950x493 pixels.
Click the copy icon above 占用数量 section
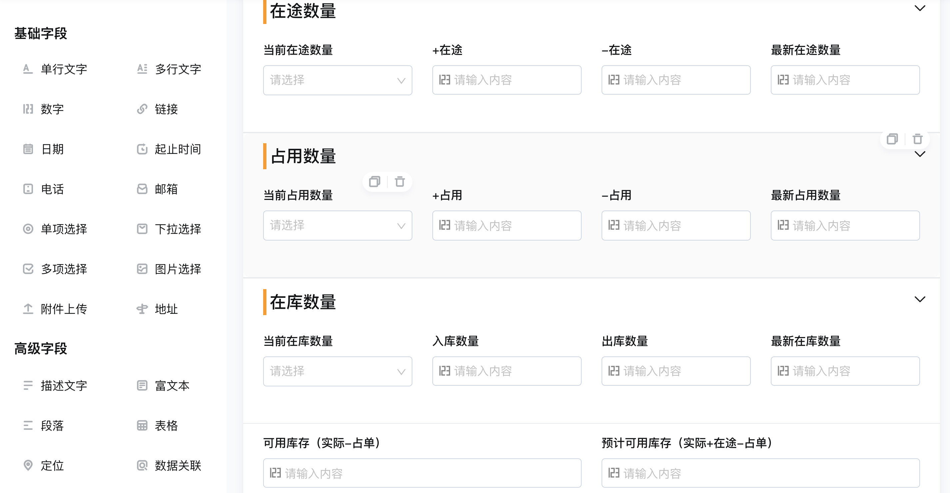[892, 139]
